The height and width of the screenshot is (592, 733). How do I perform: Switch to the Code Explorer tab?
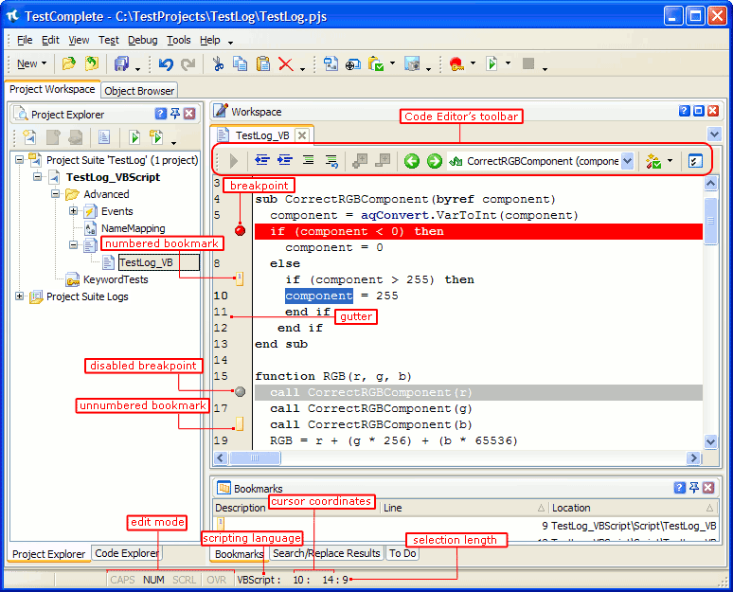(x=126, y=553)
